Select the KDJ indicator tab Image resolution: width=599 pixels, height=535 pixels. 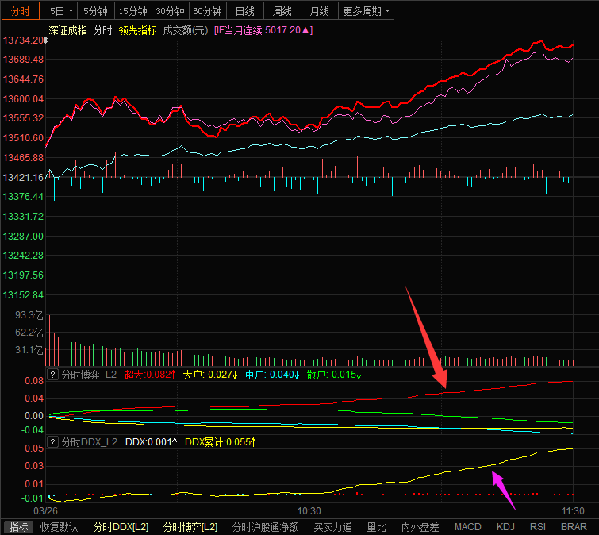click(505, 527)
